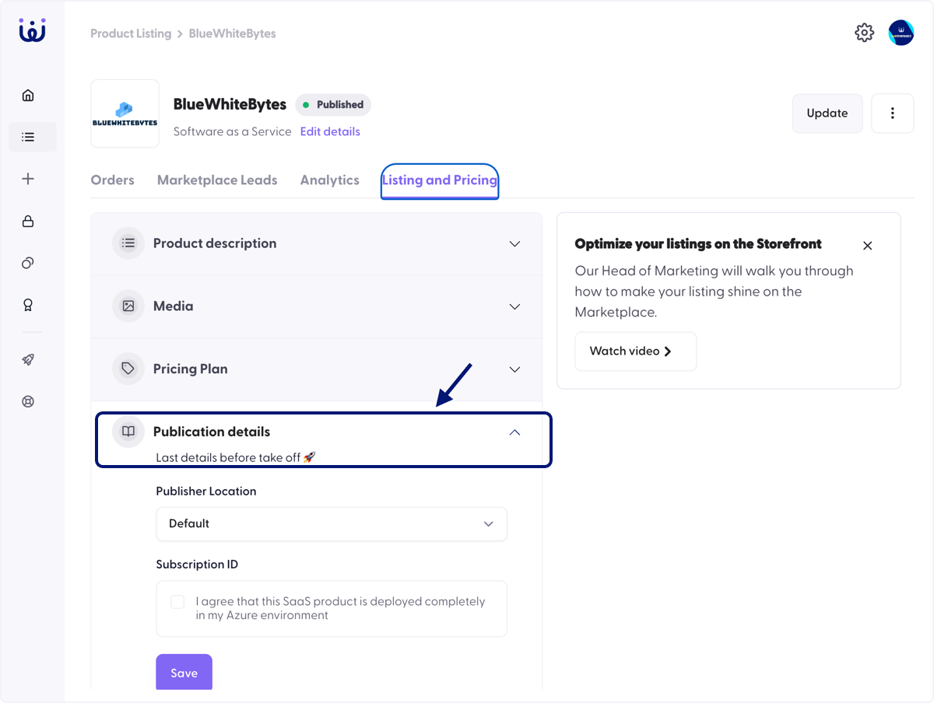Click the Pricing Plan heading
This screenshot has height=703, width=934.
pyautogui.click(x=191, y=369)
